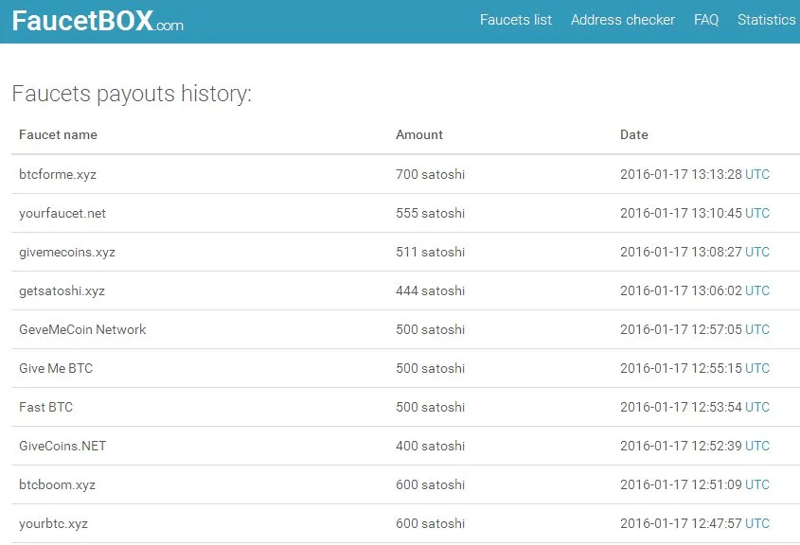Viewport: 800px width, 545px height.
Task: Open the FAQ navigation link
Action: (706, 20)
